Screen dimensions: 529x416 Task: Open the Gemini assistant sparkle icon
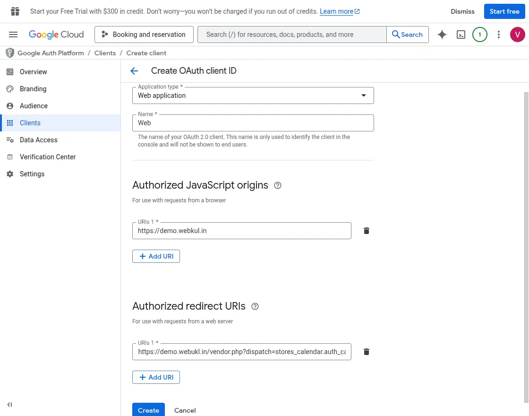pyautogui.click(x=442, y=34)
